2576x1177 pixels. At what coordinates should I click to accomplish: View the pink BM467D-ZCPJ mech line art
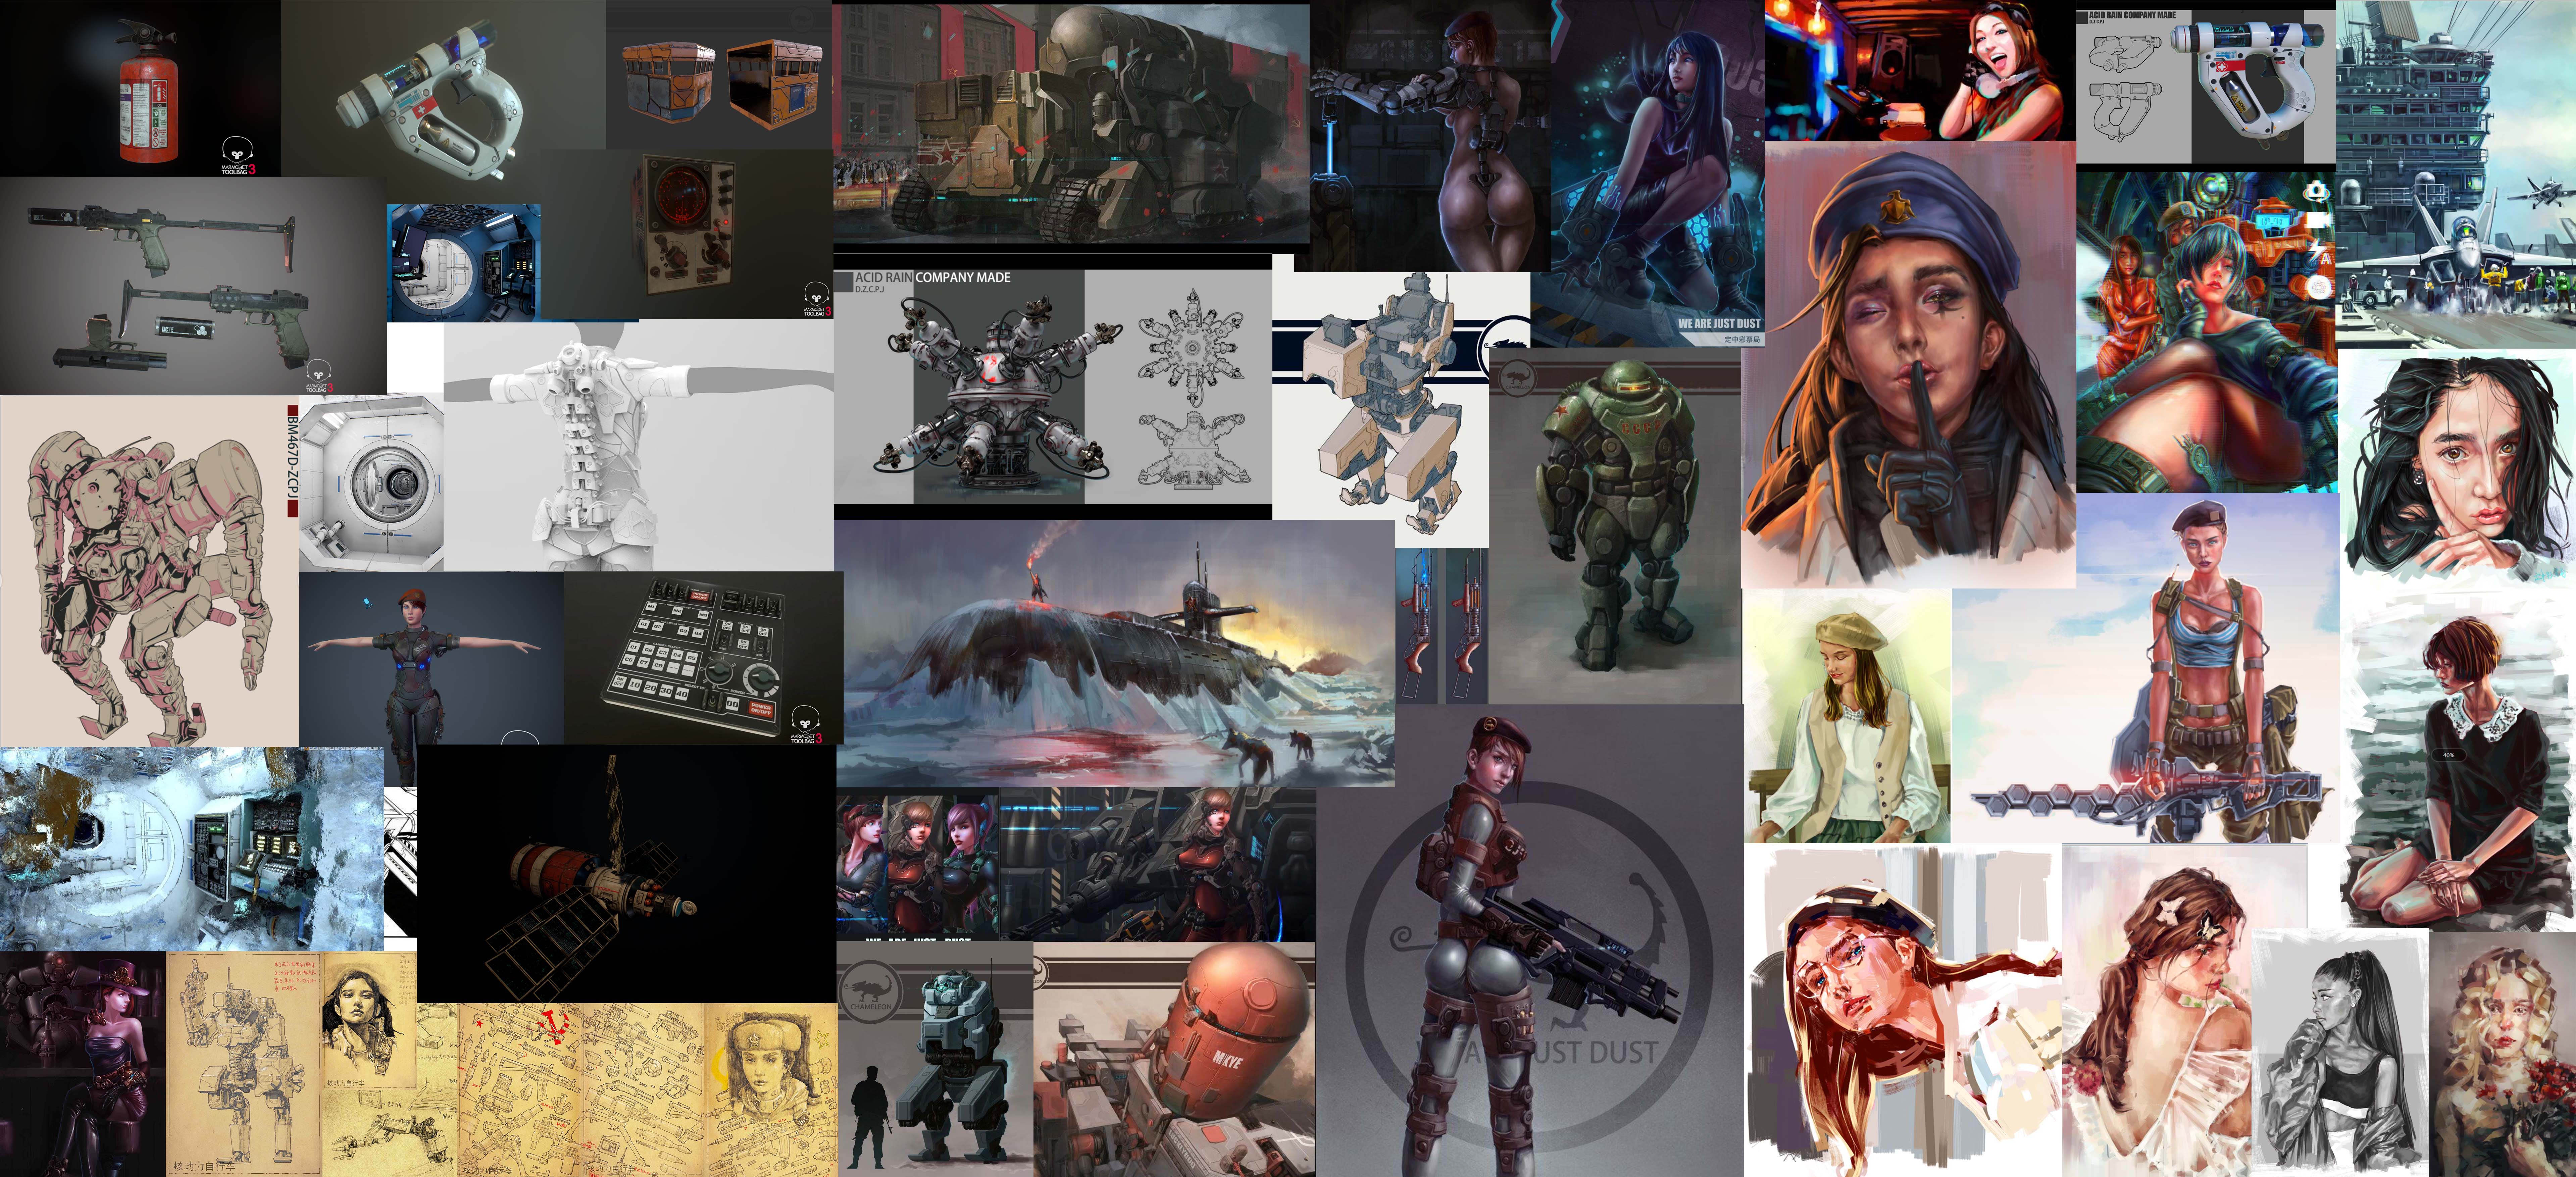(x=149, y=571)
